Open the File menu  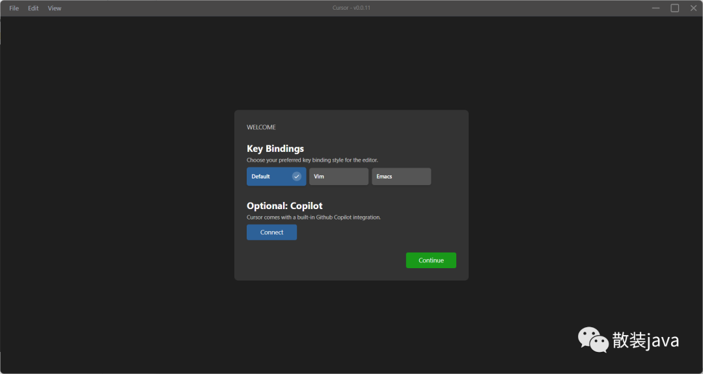click(x=14, y=8)
